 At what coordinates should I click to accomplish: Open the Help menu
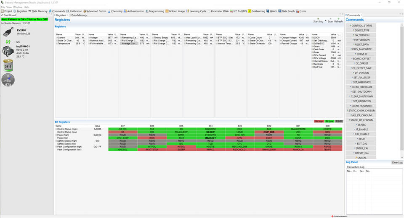(27, 7)
